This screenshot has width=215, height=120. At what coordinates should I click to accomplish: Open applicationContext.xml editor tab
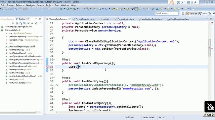(x=150, y=19)
